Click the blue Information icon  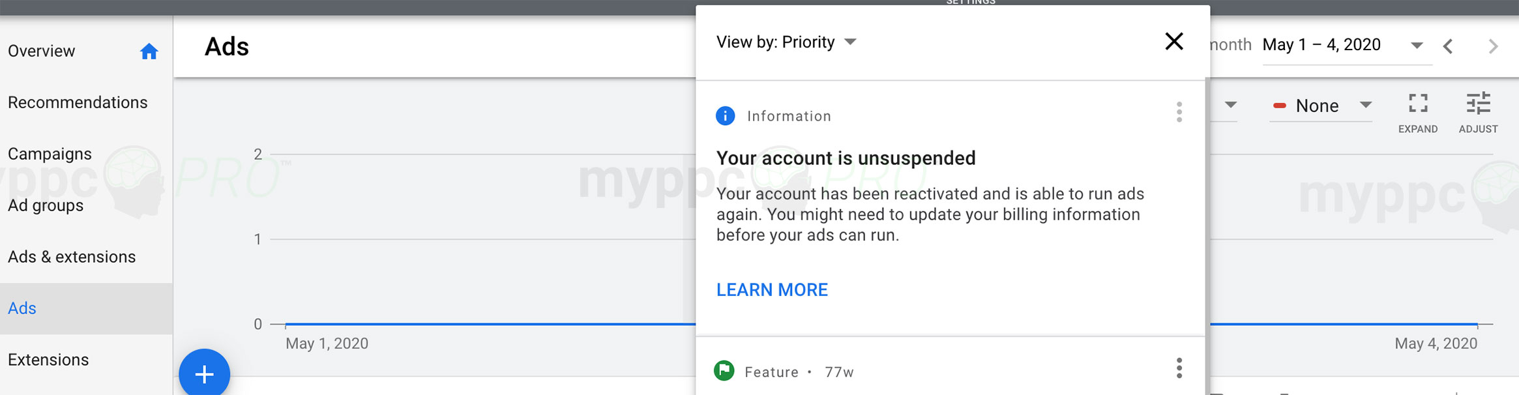tap(725, 116)
